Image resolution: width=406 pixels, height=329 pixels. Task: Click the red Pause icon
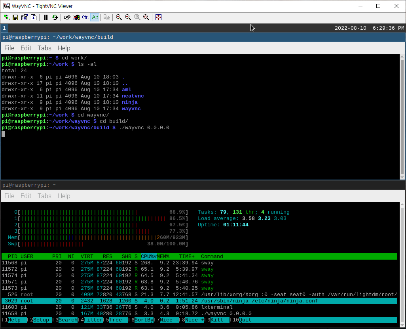point(46,17)
